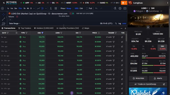
Task: Open the Polygon chain link
Action: click(x=138, y=11)
